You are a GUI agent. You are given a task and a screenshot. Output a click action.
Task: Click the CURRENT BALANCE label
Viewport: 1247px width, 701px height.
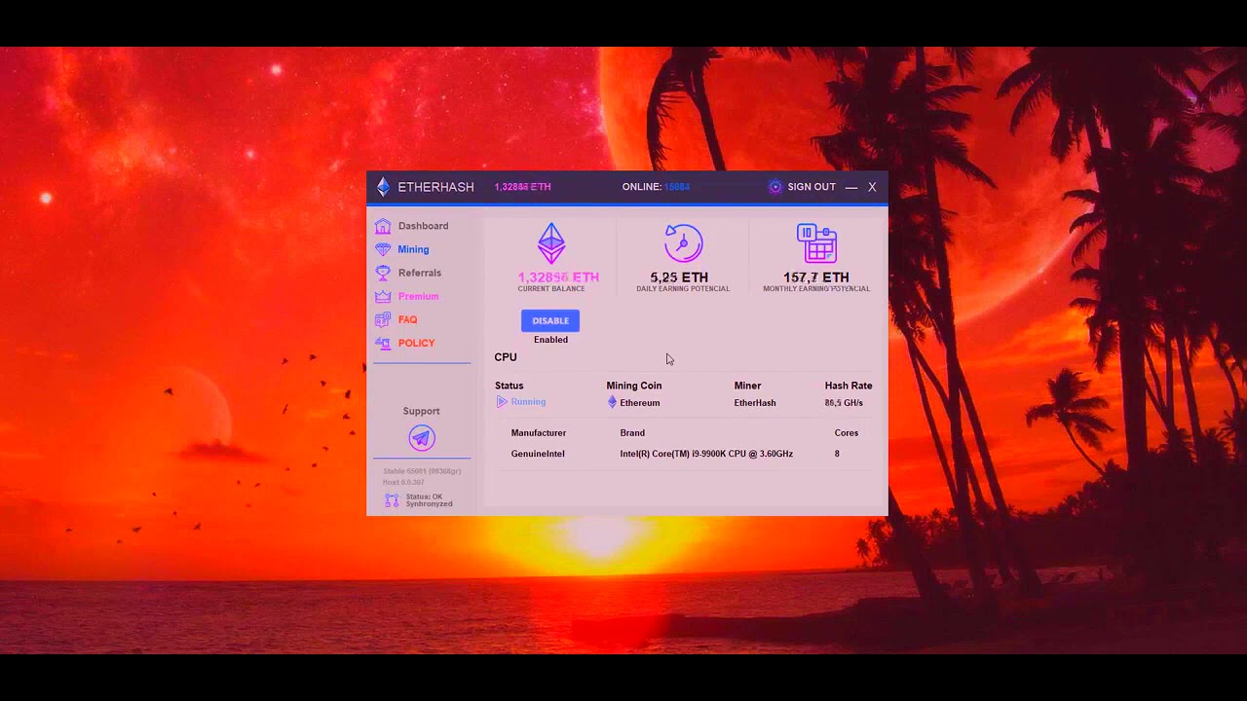tap(551, 289)
